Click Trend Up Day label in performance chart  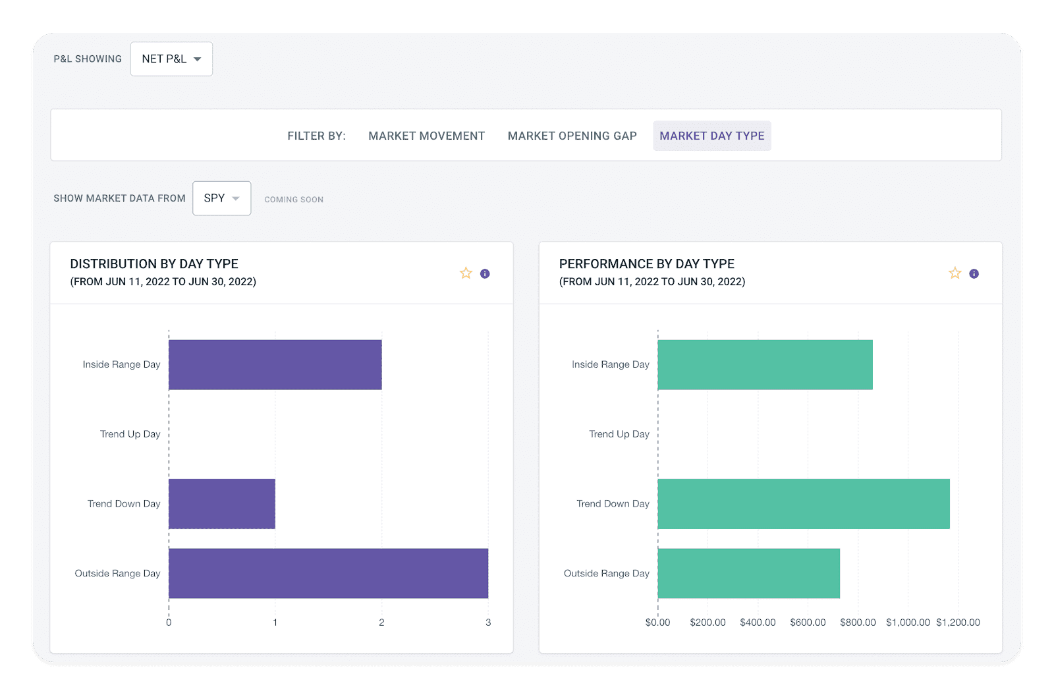click(x=619, y=434)
